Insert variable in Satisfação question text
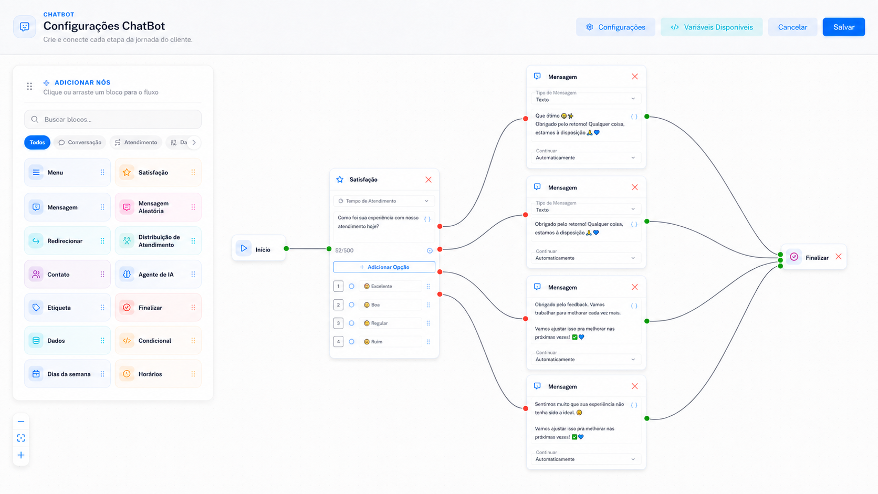Viewport: 878px width, 494px height. [x=427, y=219]
